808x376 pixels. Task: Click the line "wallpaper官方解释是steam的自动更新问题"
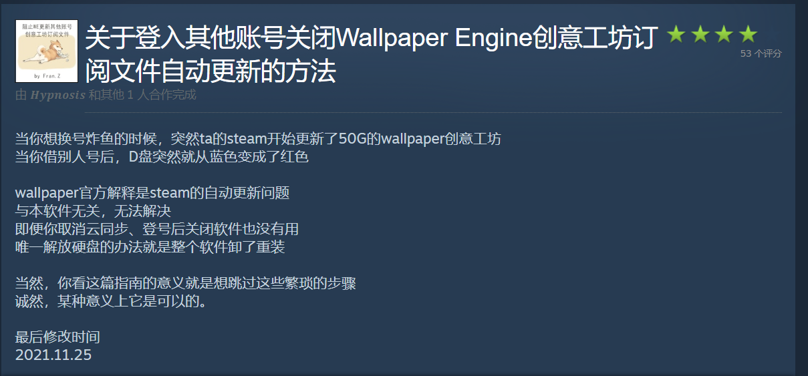pyautogui.click(x=152, y=194)
